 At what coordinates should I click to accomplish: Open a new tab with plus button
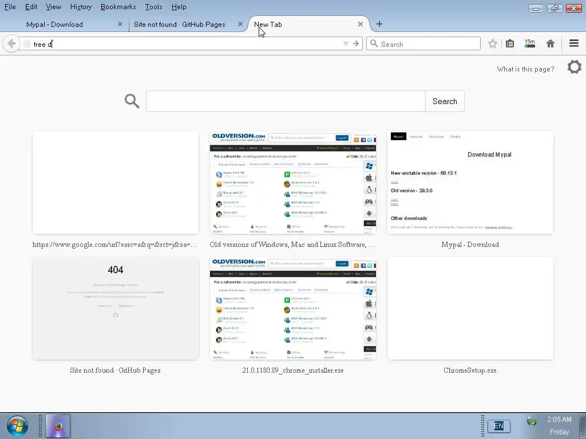379,24
